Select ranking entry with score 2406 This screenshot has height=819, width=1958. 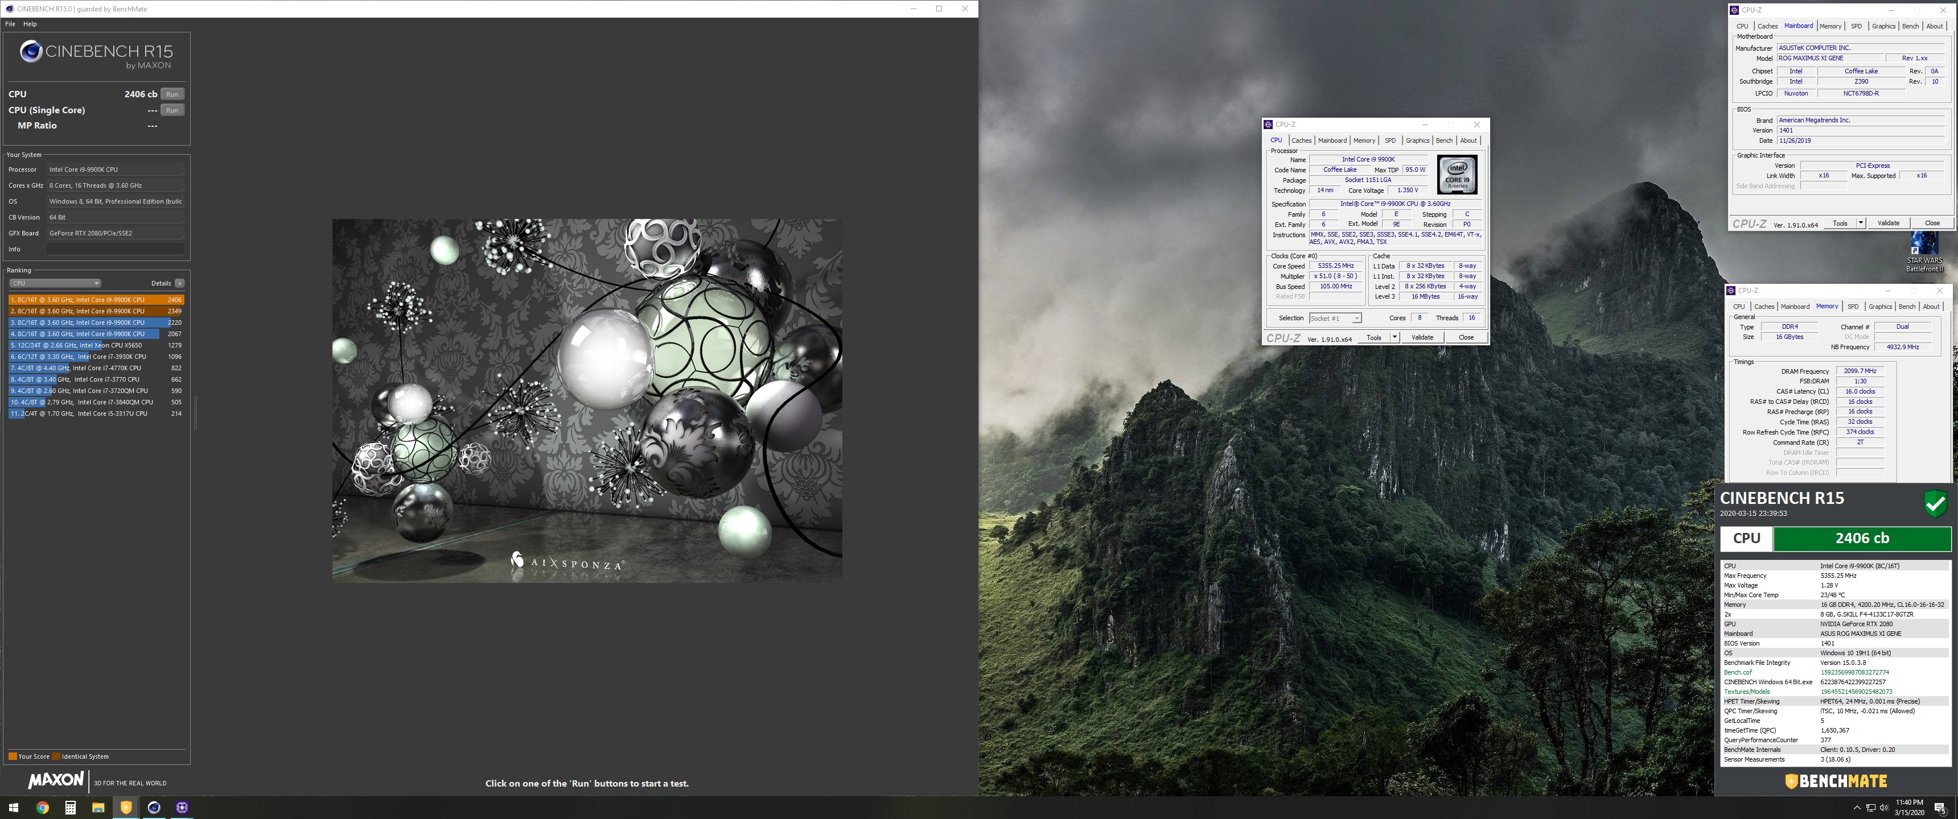click(x=96, y=300)
